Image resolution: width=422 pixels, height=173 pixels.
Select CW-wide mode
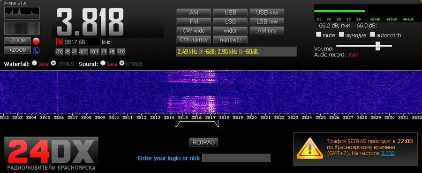pyautogui.click(x=194, y=30)
